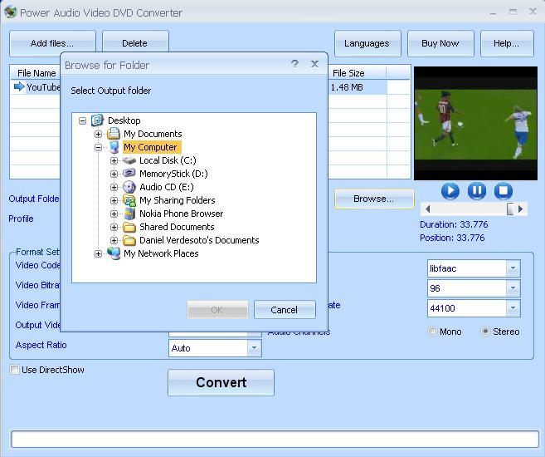Select the Local Disk (C:) tree label
Viewport: 545px width, 457px height.
(168, 160)
